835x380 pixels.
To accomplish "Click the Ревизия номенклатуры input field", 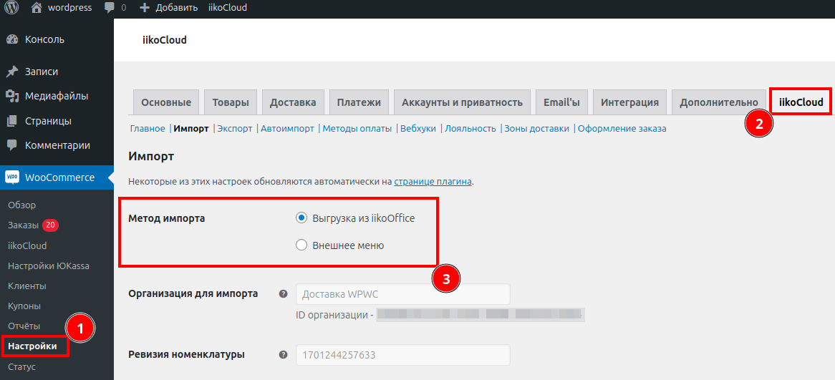I will 402,355.
